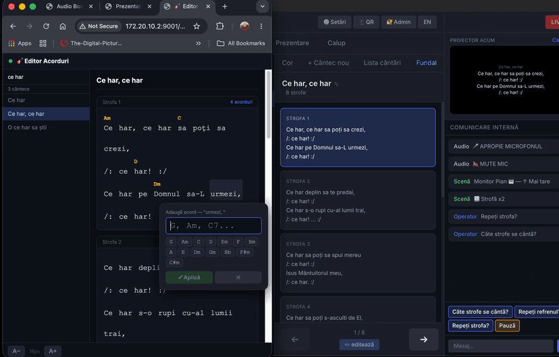The height and width of the screenshot is (357, 559).
Task: Open the QR button
Action: click(x=366, y=22)
